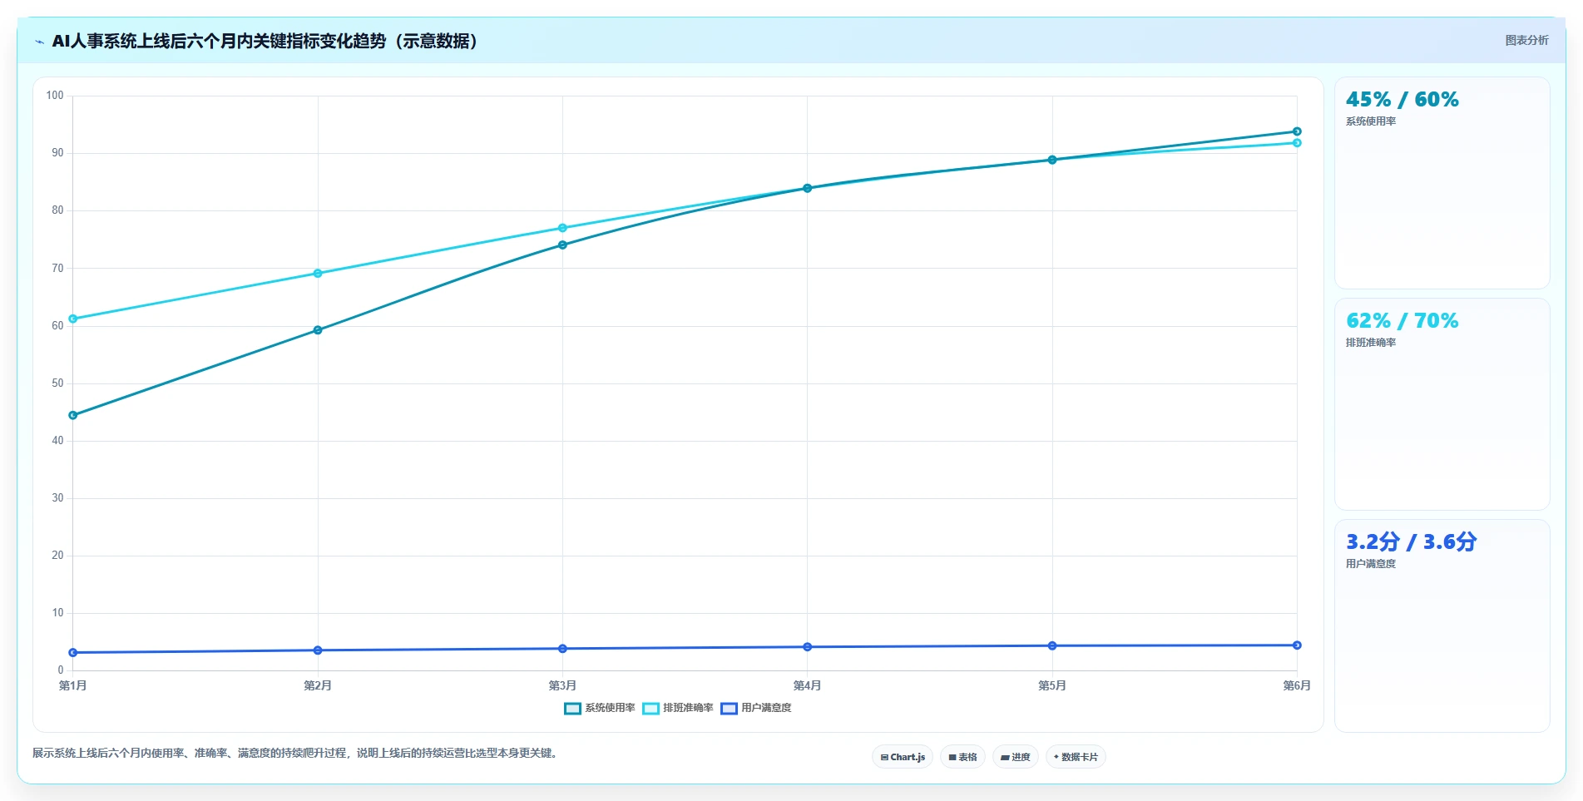Toggle the 系统使用率 legend swatch

(x=572, y=709)
